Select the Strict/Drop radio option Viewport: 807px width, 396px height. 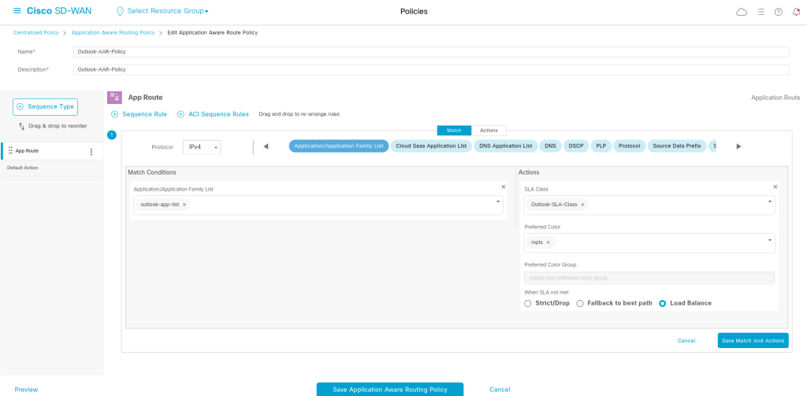tap(528, 303)
